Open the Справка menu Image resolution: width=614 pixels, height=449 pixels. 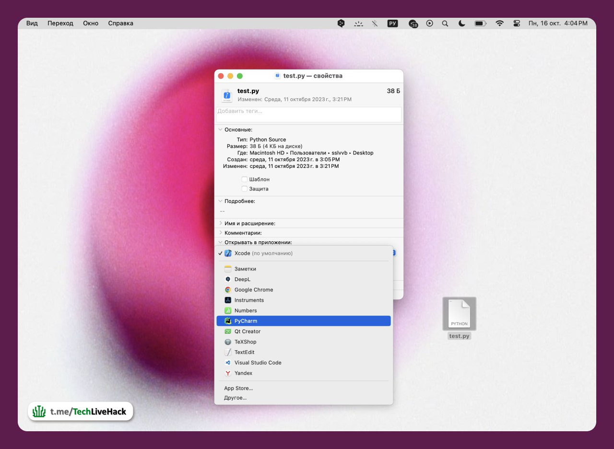point(121,23)
